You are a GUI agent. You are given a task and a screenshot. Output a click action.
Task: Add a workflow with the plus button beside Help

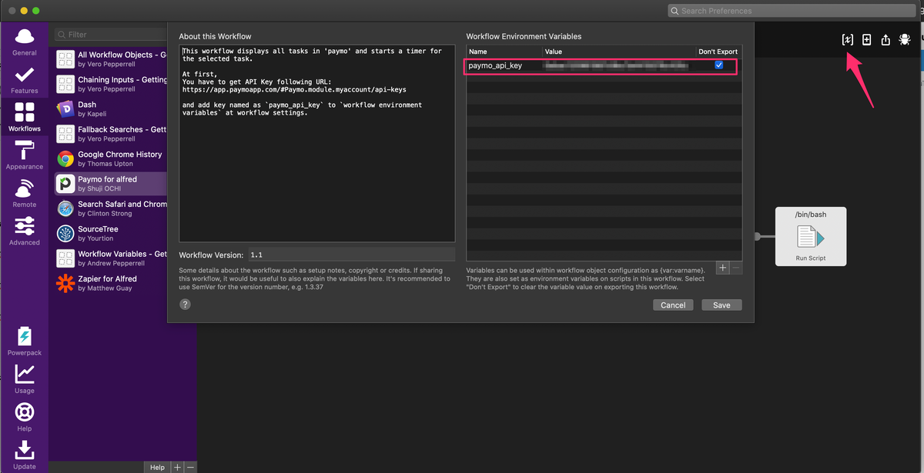[x=177, y=467]
